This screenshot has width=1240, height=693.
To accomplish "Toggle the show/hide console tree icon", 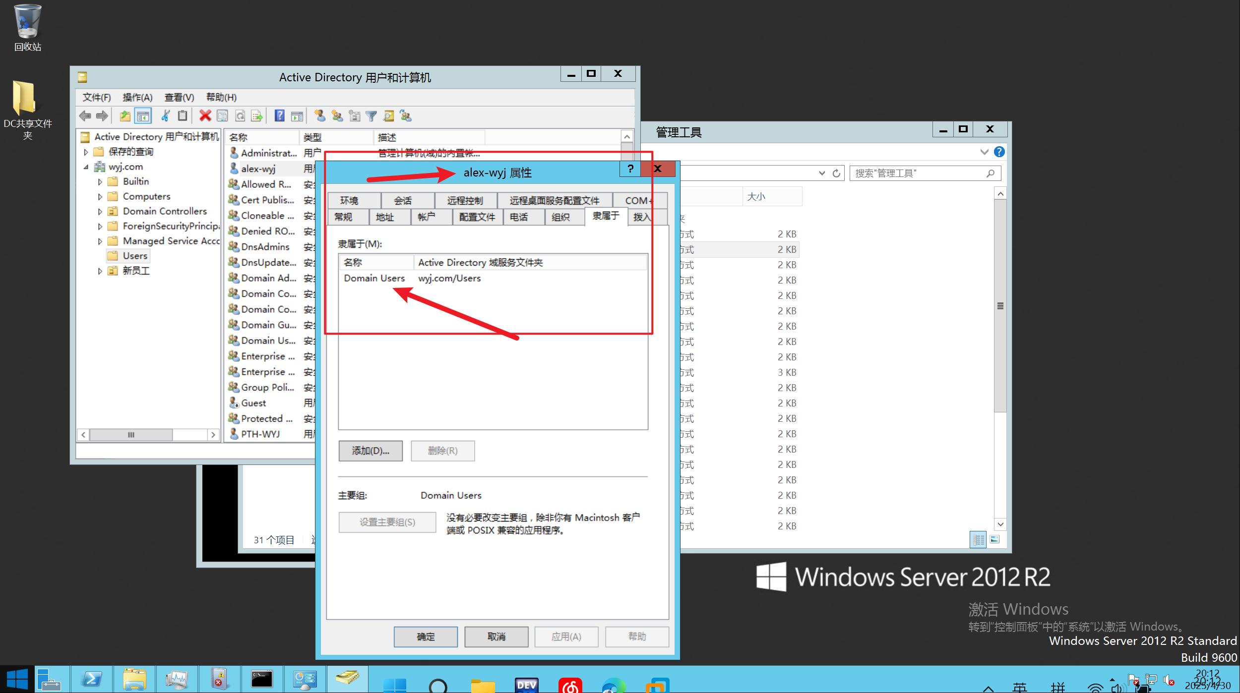I will [143, 116].
